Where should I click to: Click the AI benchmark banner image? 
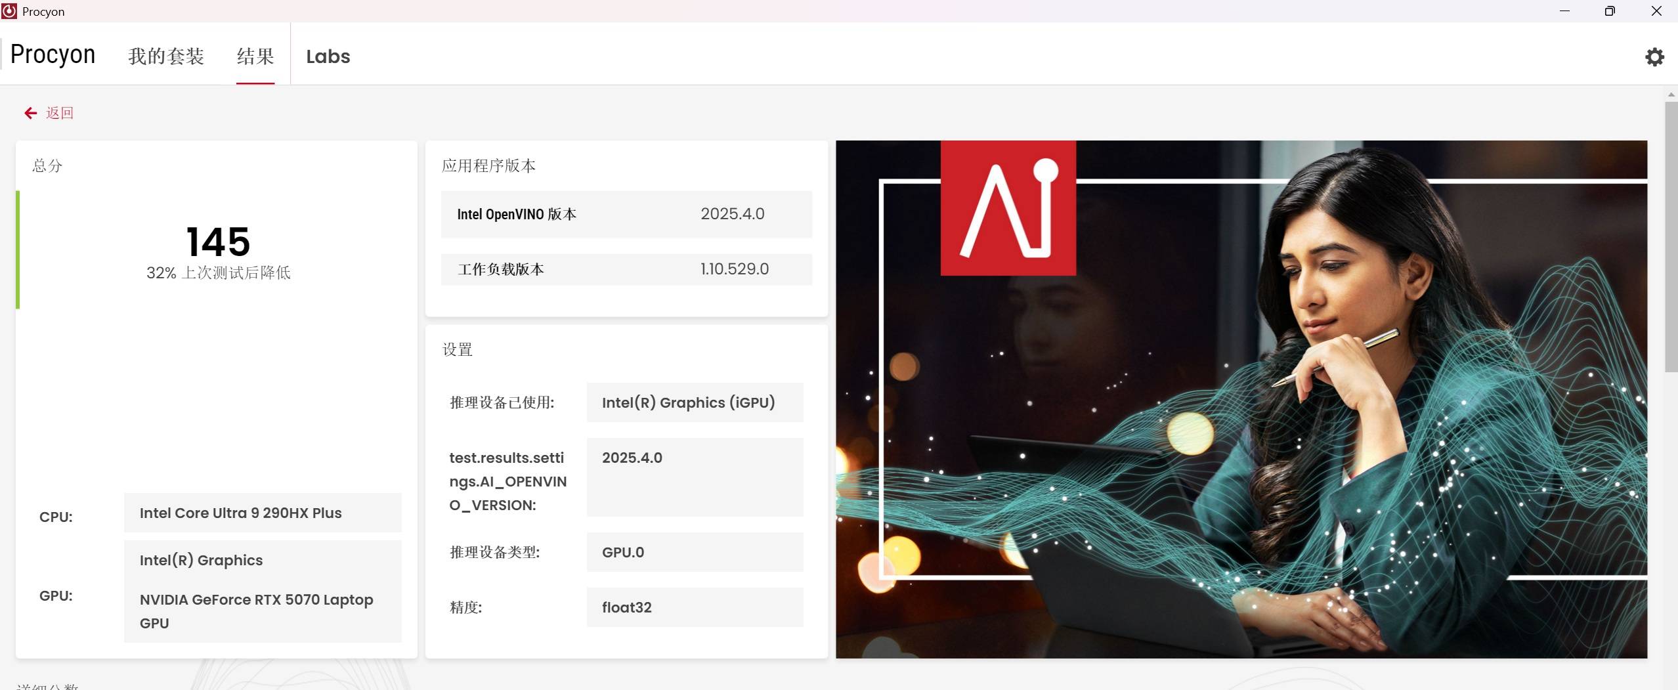coord(1241,399)
